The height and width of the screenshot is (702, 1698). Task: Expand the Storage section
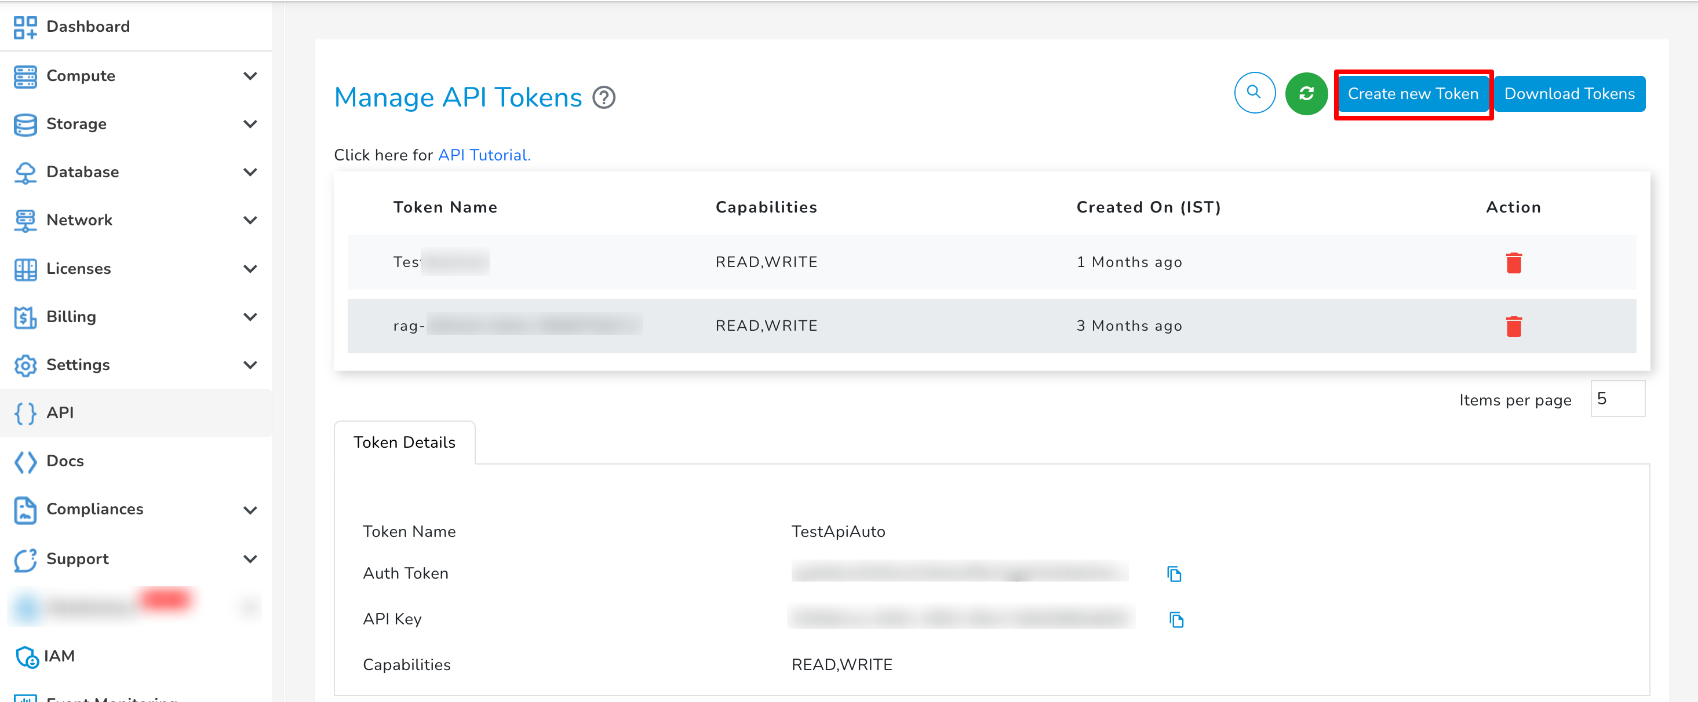(249, 124)
